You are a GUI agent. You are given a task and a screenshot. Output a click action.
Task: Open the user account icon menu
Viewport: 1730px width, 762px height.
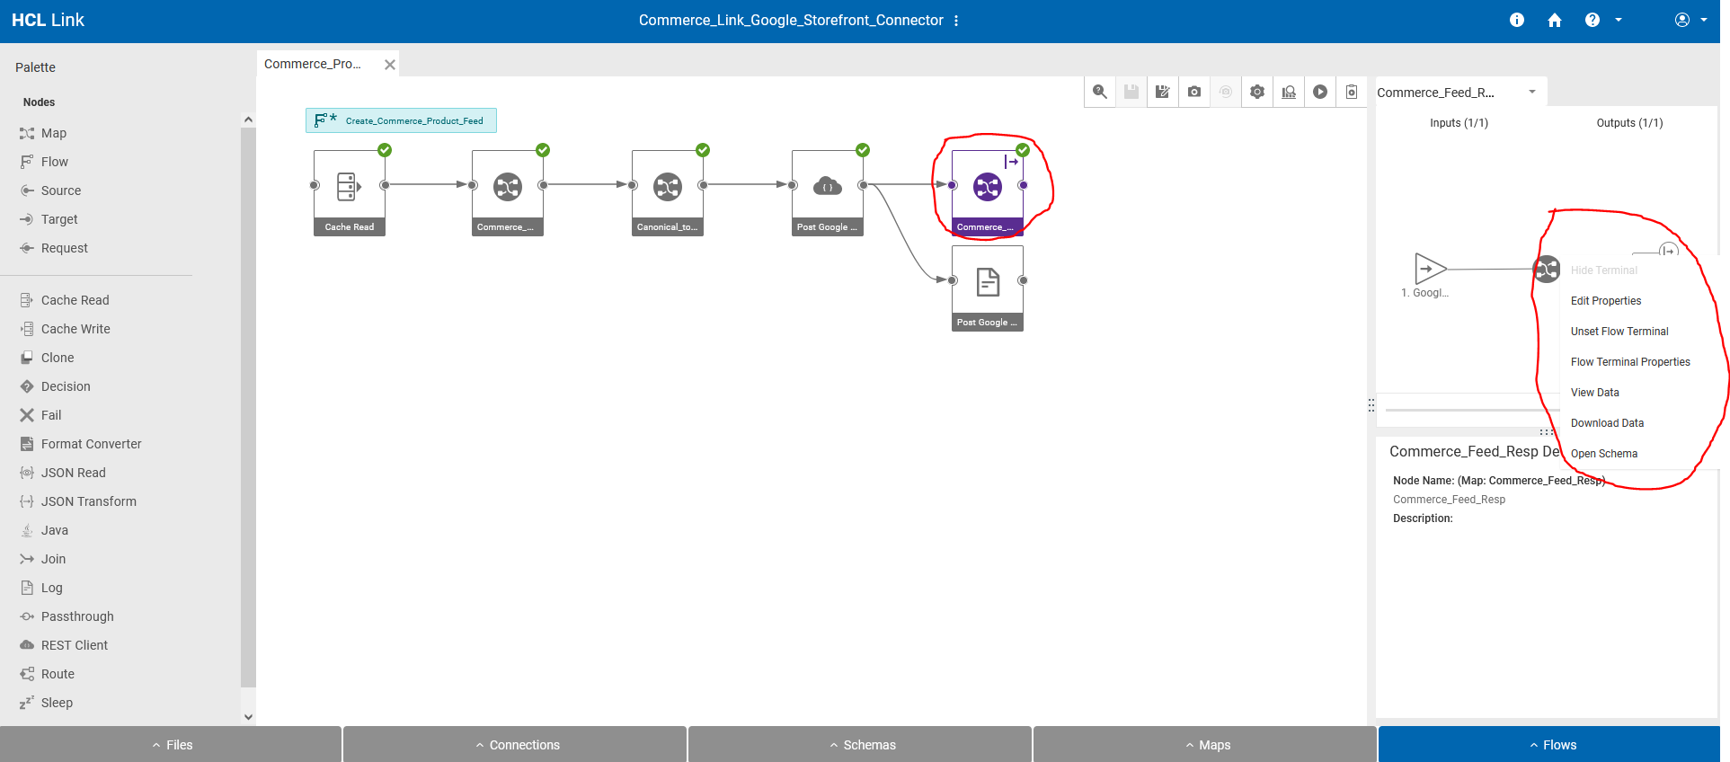[x=1682, y=20]
